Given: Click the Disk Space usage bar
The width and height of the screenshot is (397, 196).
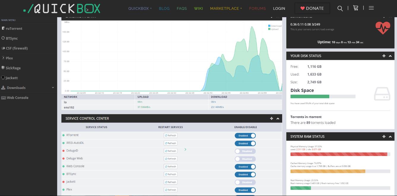Looking at the screenshot, I should (323, 96).
